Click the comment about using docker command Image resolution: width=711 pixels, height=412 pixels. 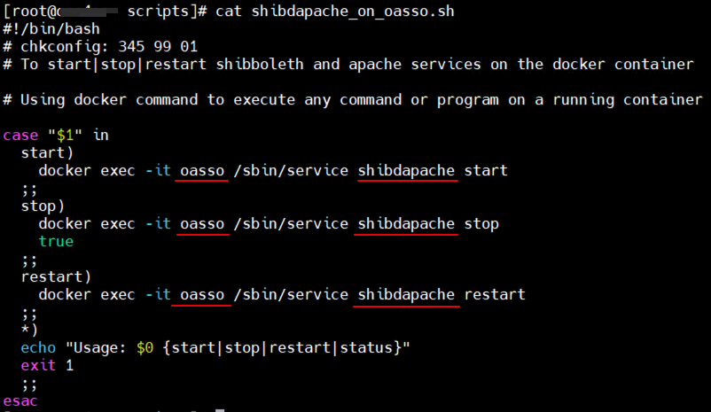tap(352, 99)
